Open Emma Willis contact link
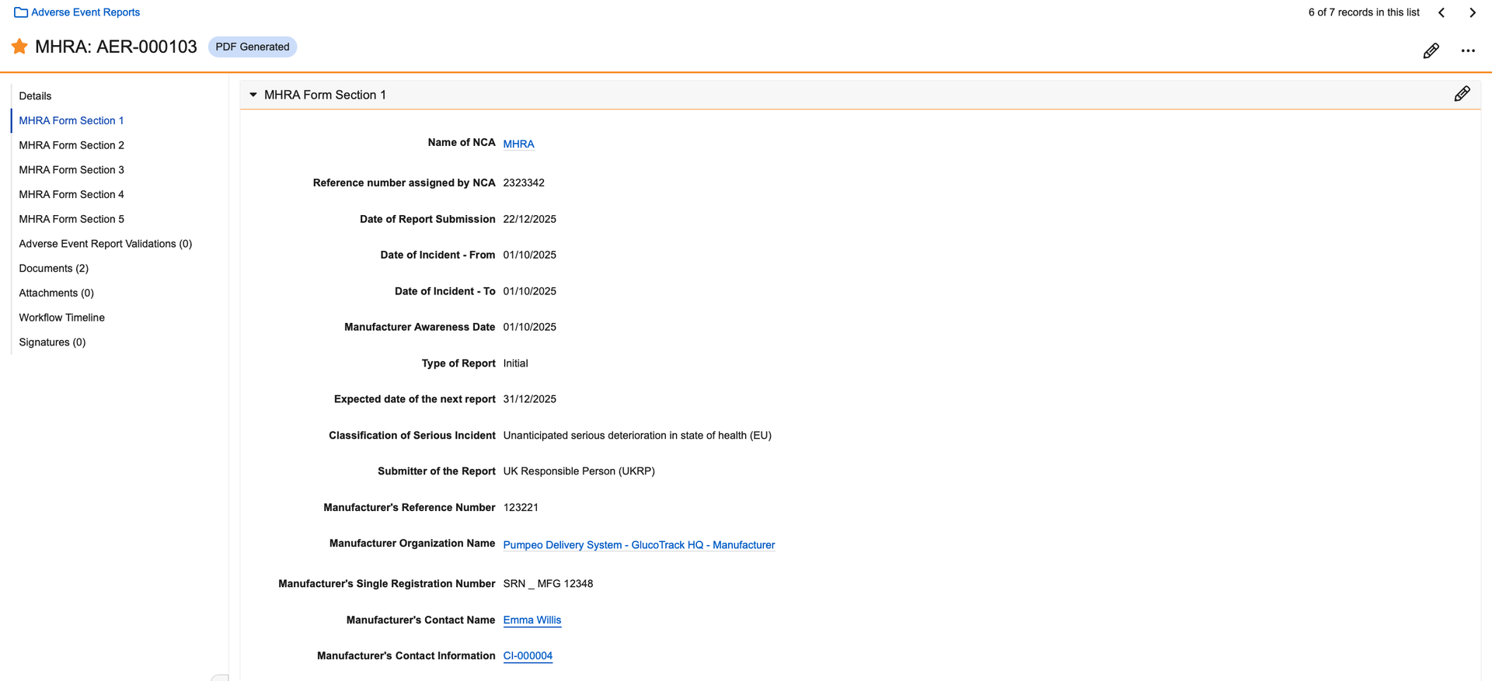 pos(532,620)
